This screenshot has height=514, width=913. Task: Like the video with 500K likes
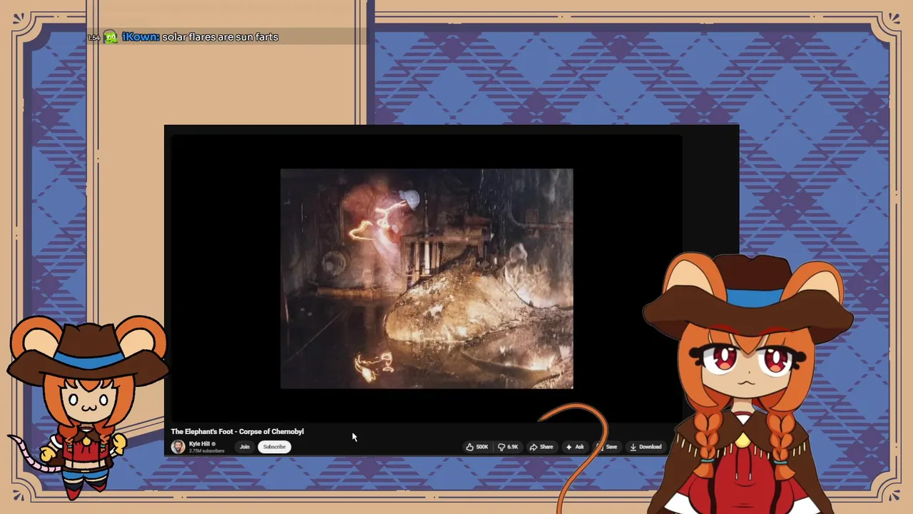tap(477, 447)
